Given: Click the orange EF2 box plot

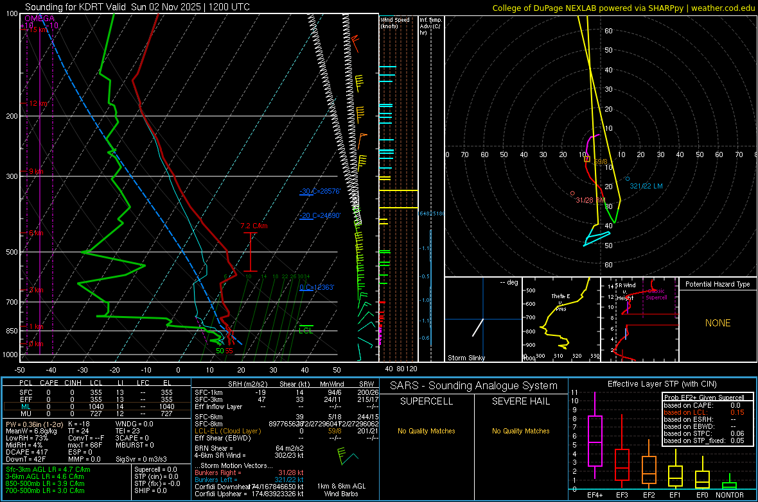Looking at the screenshot, I should (649, 464).
